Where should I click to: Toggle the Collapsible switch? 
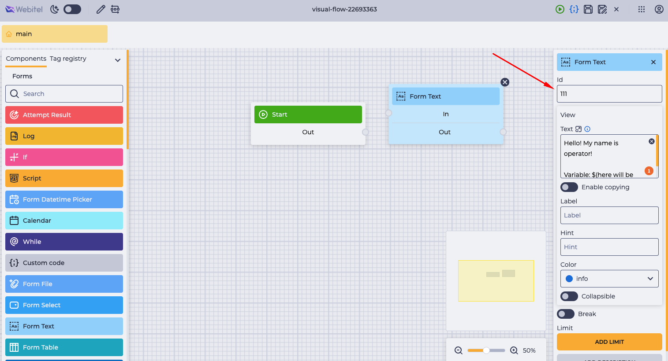569,296
